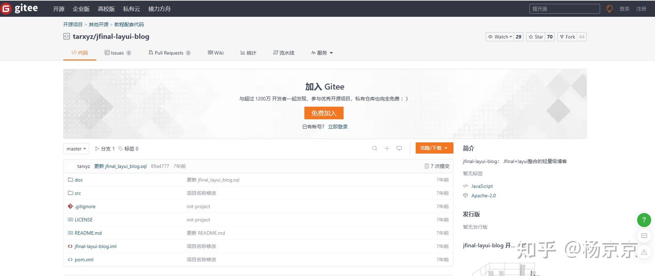
Task: Click the Apache-2.0 license icon
Action: 465,195
